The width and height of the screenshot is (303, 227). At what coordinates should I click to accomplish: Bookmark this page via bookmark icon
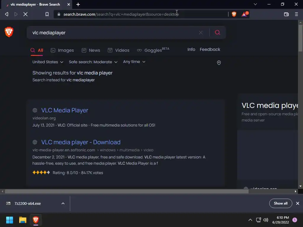(47, 14)
